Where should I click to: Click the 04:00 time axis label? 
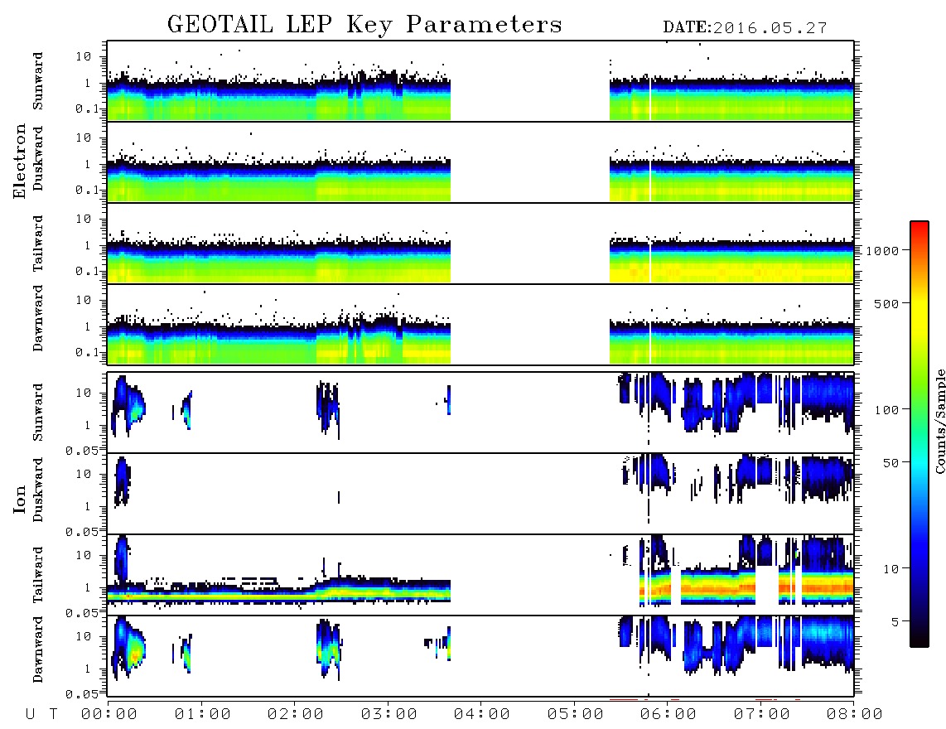click(482, 715)
